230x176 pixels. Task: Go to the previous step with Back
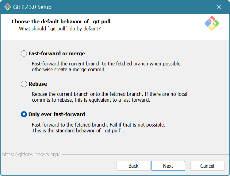tap(133, 166)
